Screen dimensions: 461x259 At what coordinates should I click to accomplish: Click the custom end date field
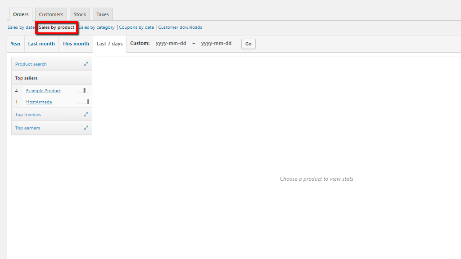point(216,44)
